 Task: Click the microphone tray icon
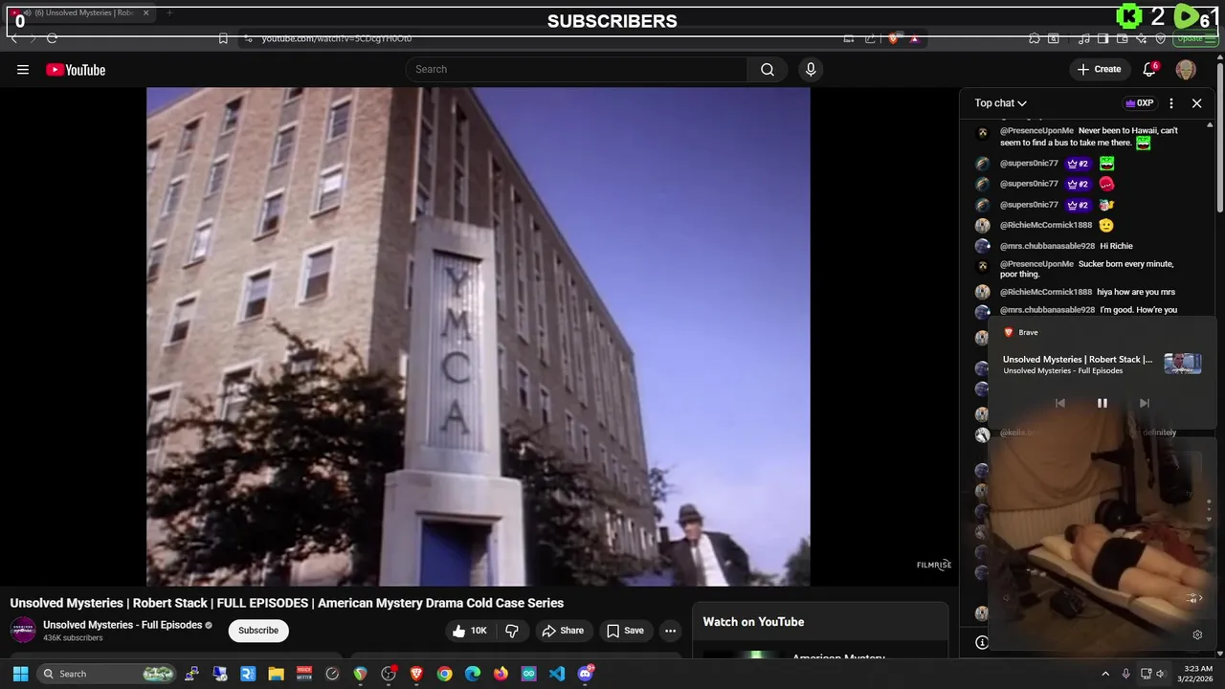[1125, 674]
